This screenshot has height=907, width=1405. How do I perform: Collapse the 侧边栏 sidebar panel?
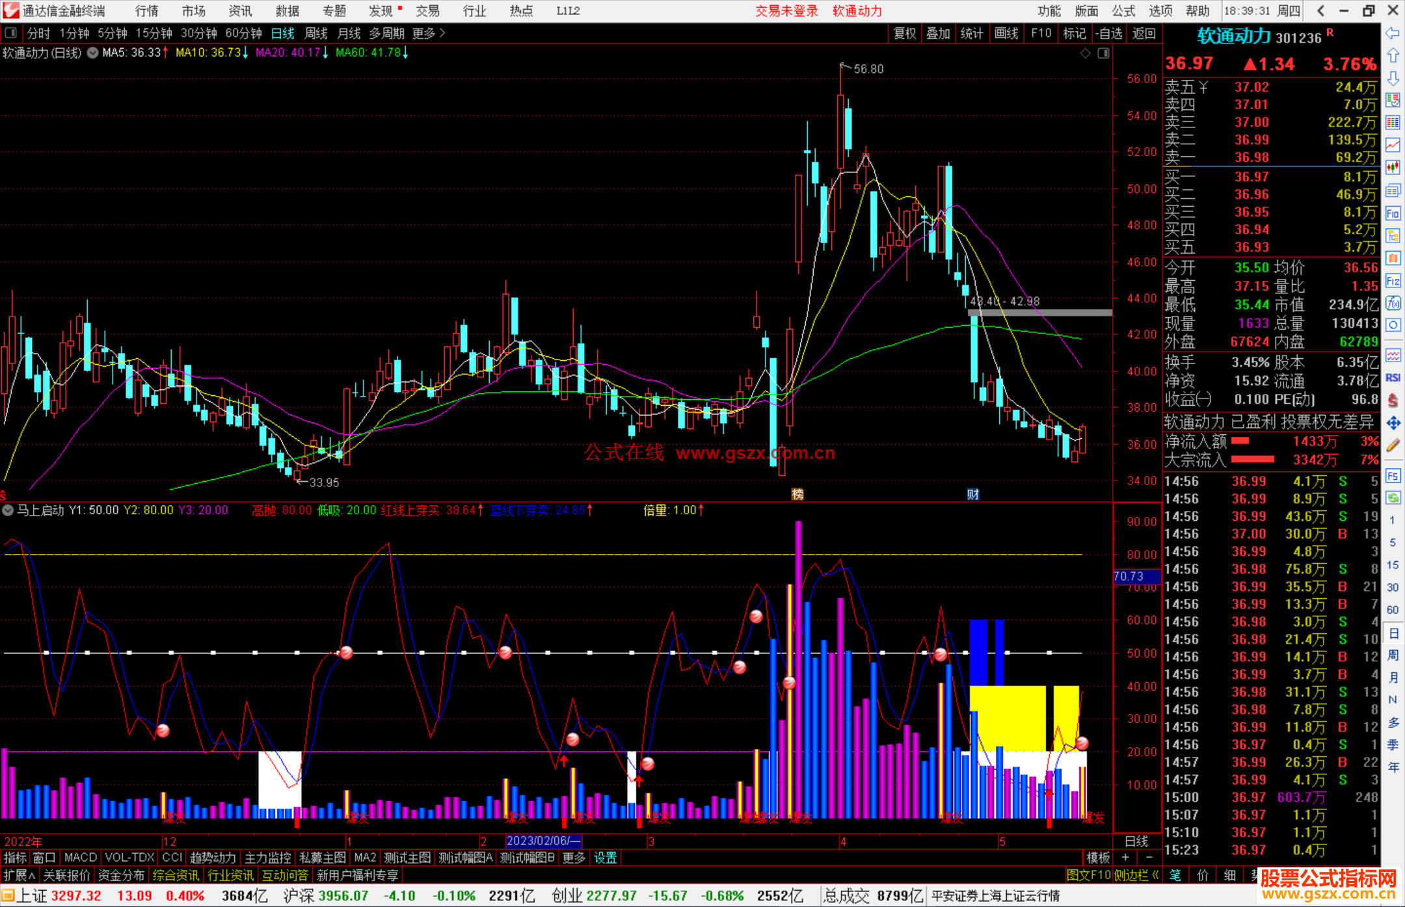(x=1136, y=875)
